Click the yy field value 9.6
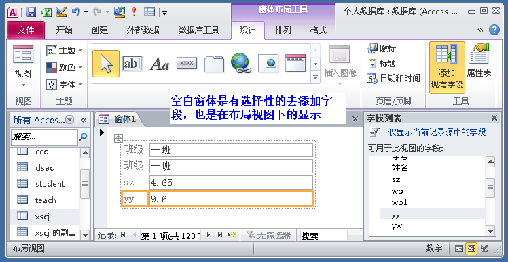The height and width of the screenshot is (262, 508). coord(231,198)
